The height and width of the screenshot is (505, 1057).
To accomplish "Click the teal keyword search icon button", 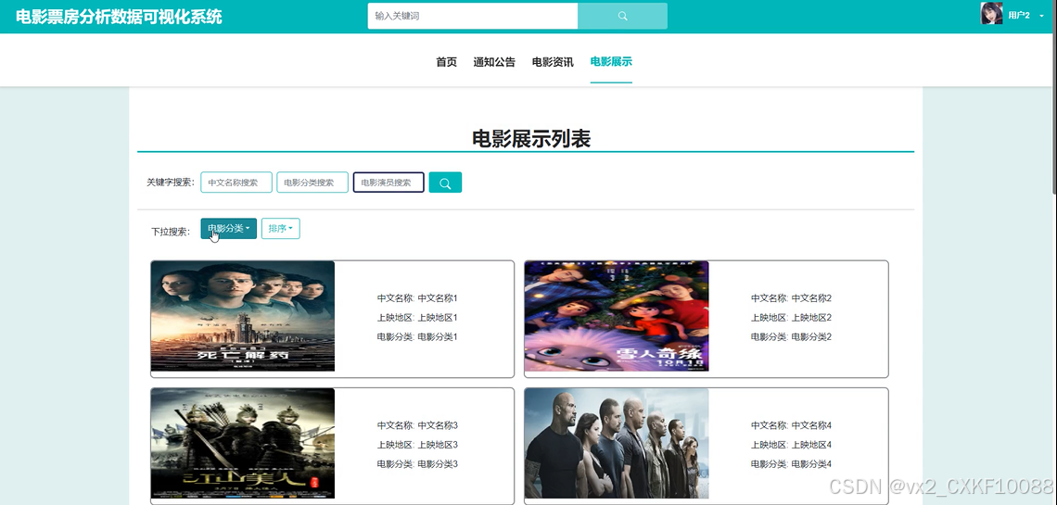I will pyautogui.click(x=445, y=183).
